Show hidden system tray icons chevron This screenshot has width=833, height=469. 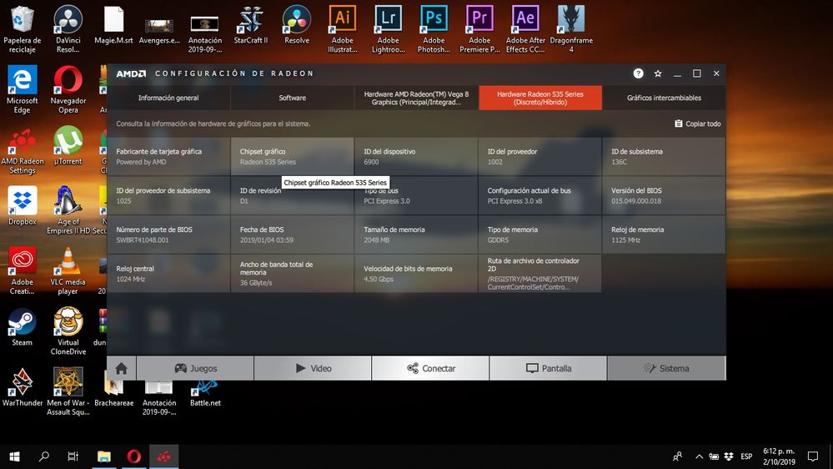click(699, 456)
